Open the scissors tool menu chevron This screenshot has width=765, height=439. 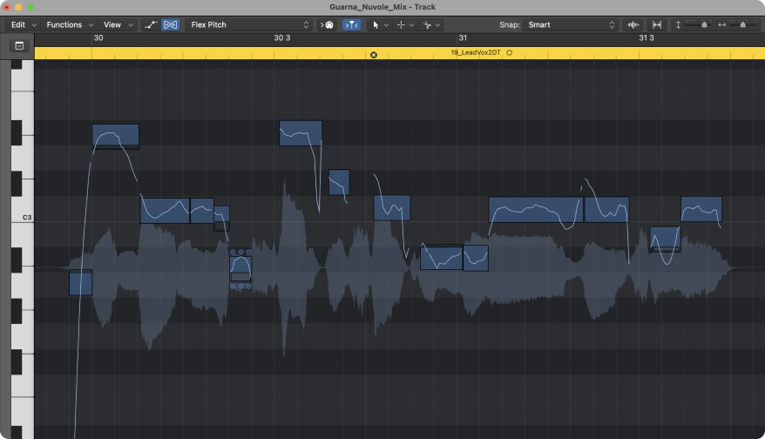click(x=437, y=25)
